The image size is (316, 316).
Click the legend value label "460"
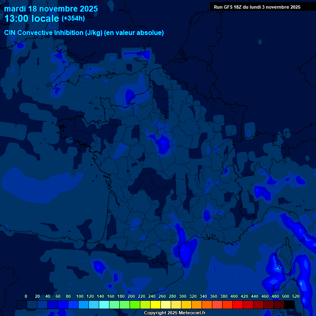pos(265,296)
